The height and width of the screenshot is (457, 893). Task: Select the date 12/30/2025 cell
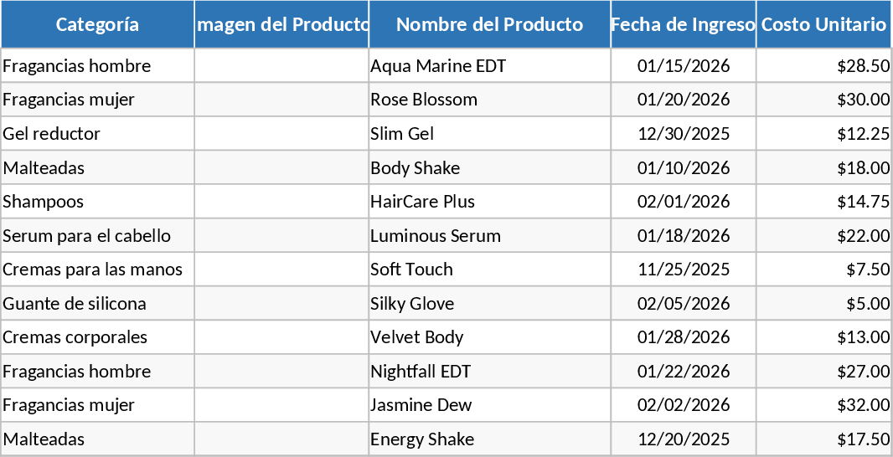pos(684,134)
